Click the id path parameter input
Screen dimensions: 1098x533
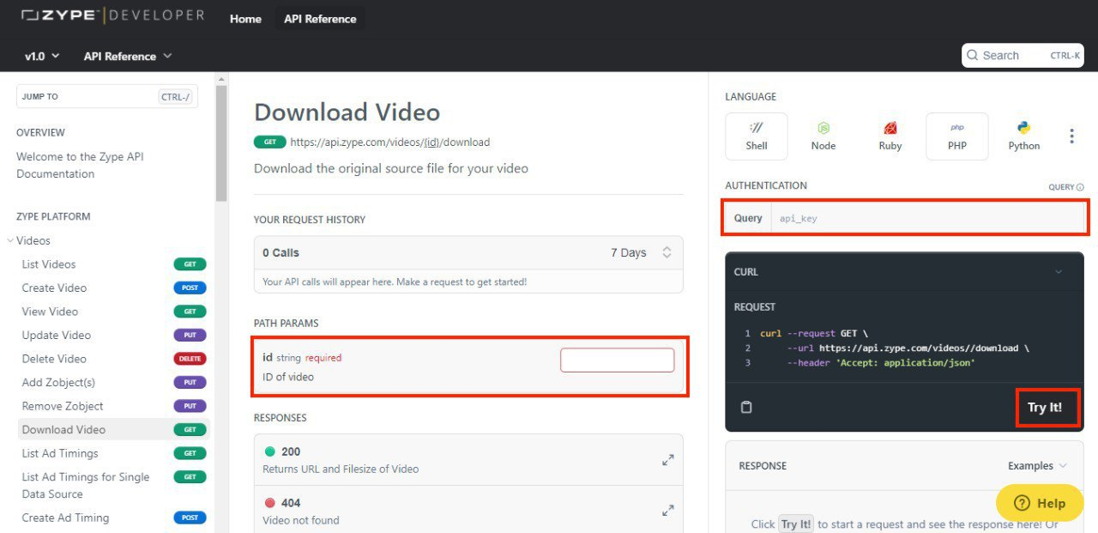click(x=618, y=360)
